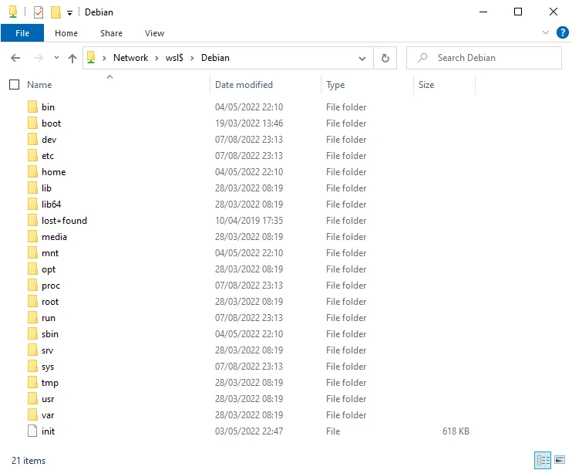572x470 pixels.
Task: Select the run folder name
Action: point(49,318)
